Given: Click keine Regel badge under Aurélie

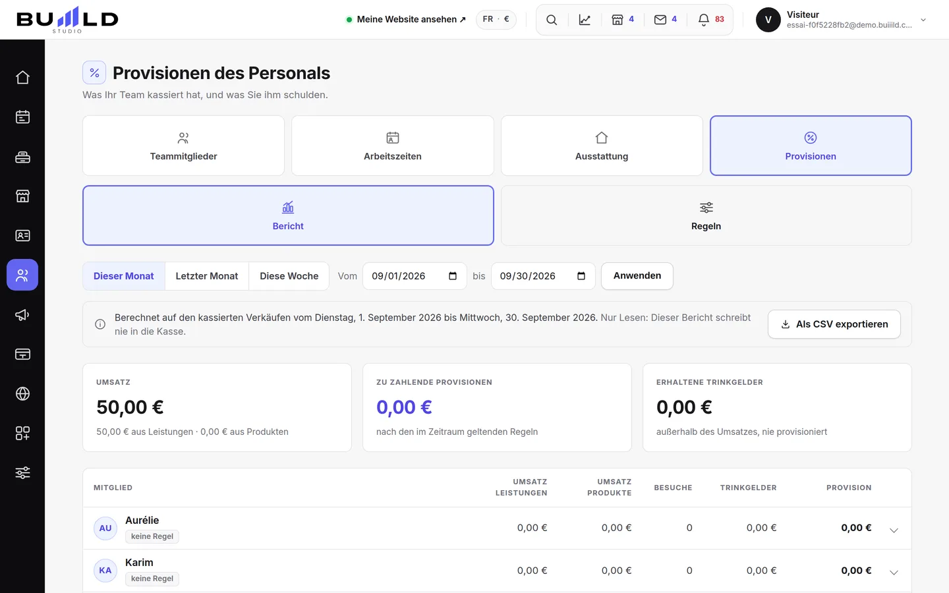Looking at the screenshot, I should pos(152,536).
